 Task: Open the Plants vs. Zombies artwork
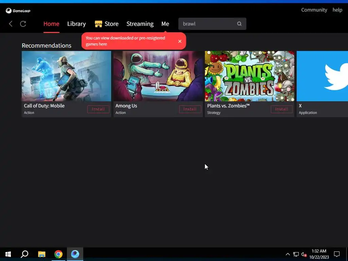pyautogui.click(x=249, y=76)
